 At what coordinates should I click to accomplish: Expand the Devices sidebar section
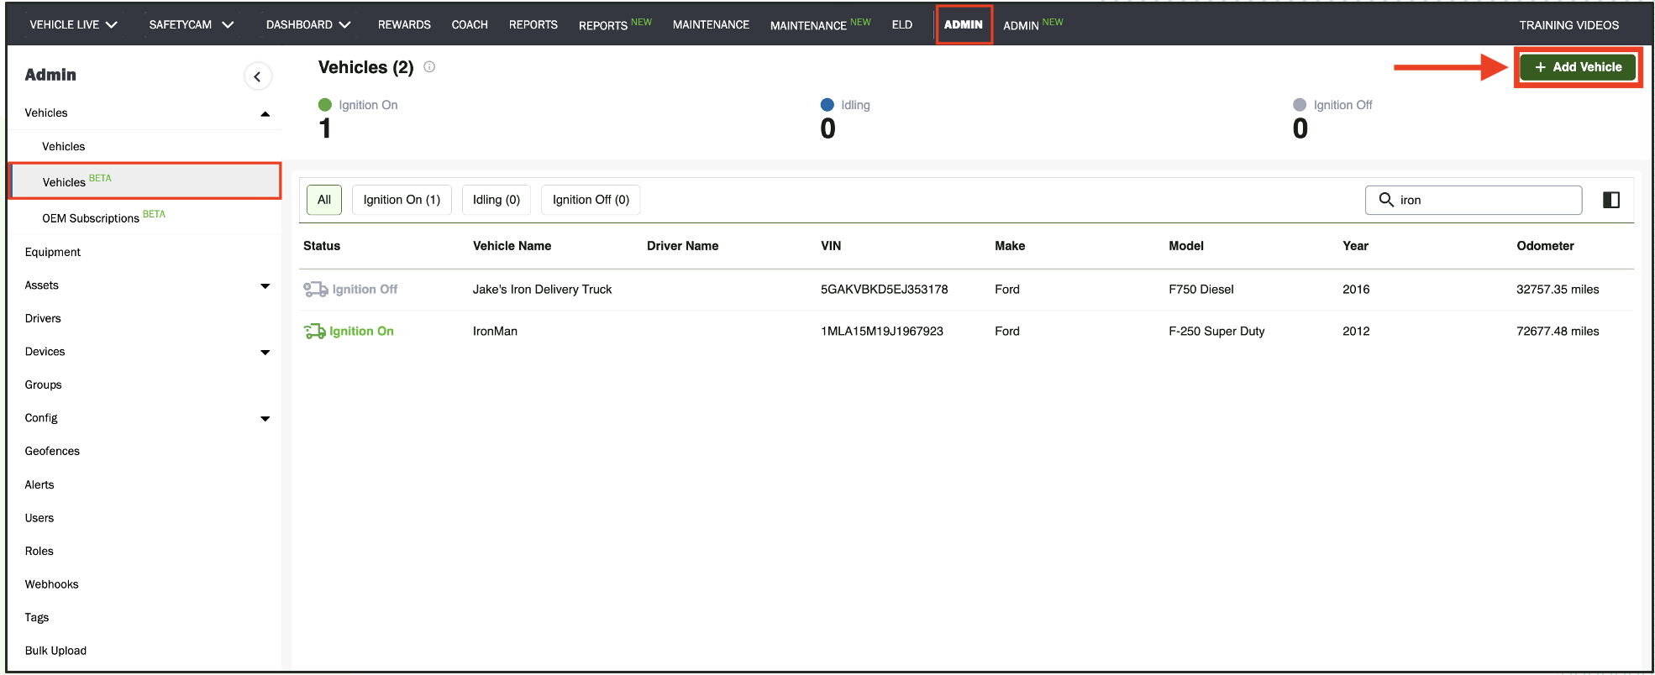point(265,353)
